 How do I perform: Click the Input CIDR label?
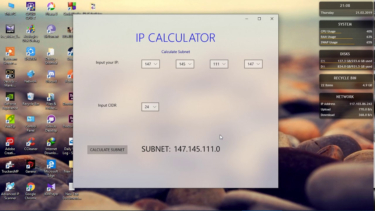107,105
